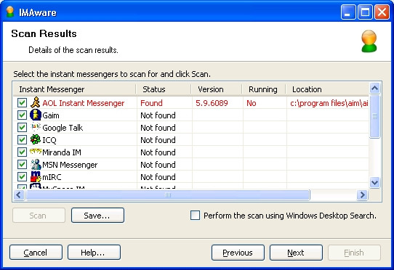The height and width of the screenshot is (270, 394).
Task: Click the horizontal scrollbar left arrow
Action: (x=19, y=195)
